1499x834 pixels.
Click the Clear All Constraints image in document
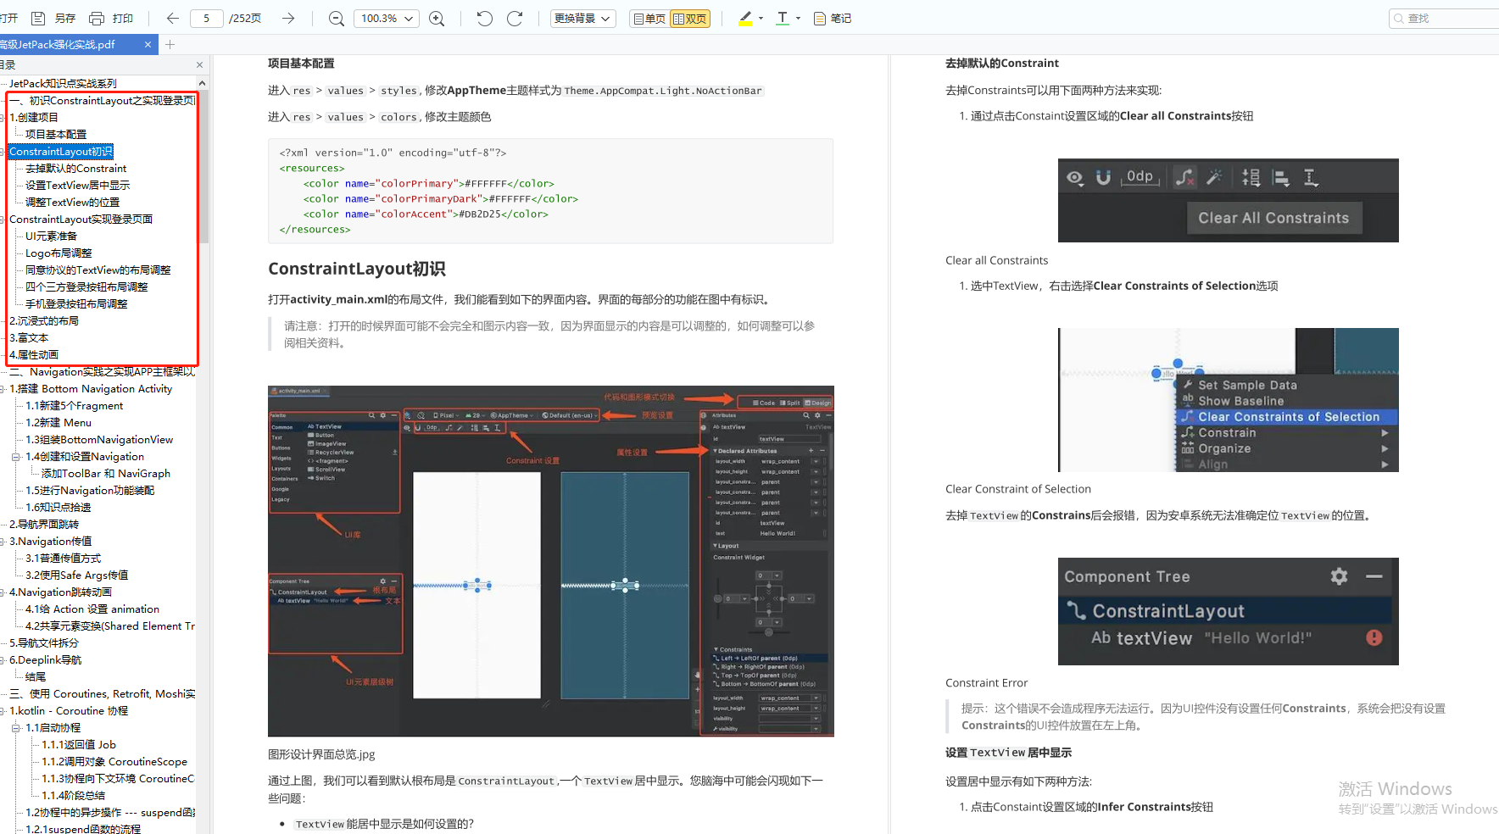(x=1229, y=200)
